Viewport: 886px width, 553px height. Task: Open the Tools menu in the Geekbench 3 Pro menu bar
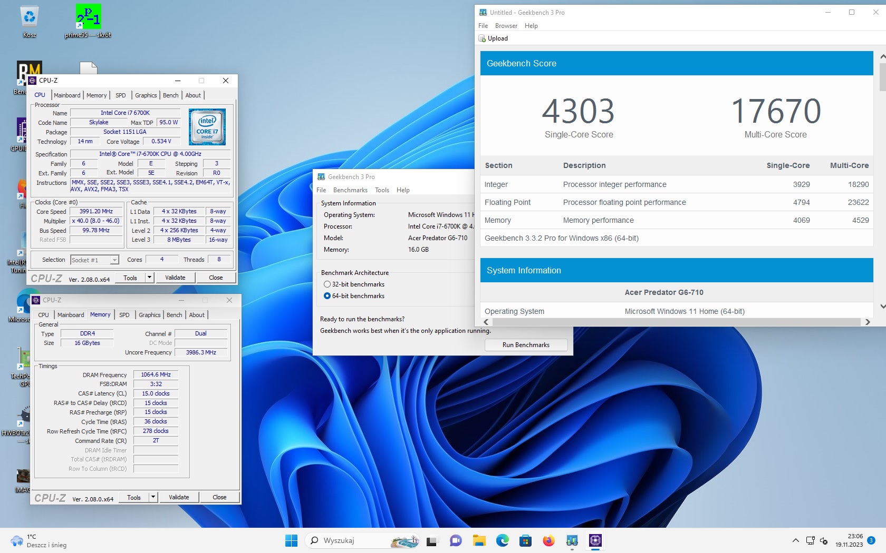pos(382,190)
